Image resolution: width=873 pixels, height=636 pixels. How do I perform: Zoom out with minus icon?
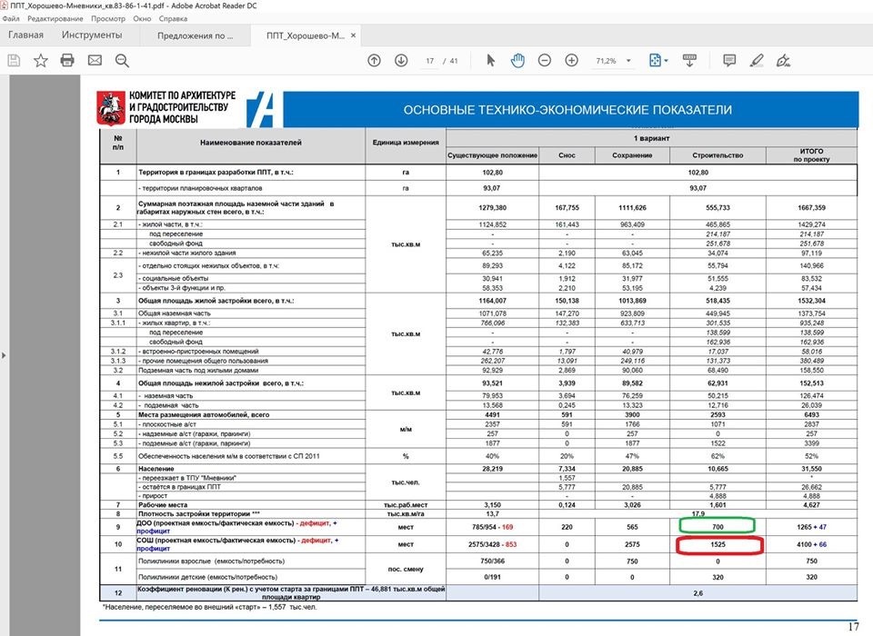point(545,60)
